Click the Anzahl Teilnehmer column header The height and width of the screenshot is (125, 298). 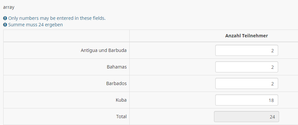tap(247, 36)
